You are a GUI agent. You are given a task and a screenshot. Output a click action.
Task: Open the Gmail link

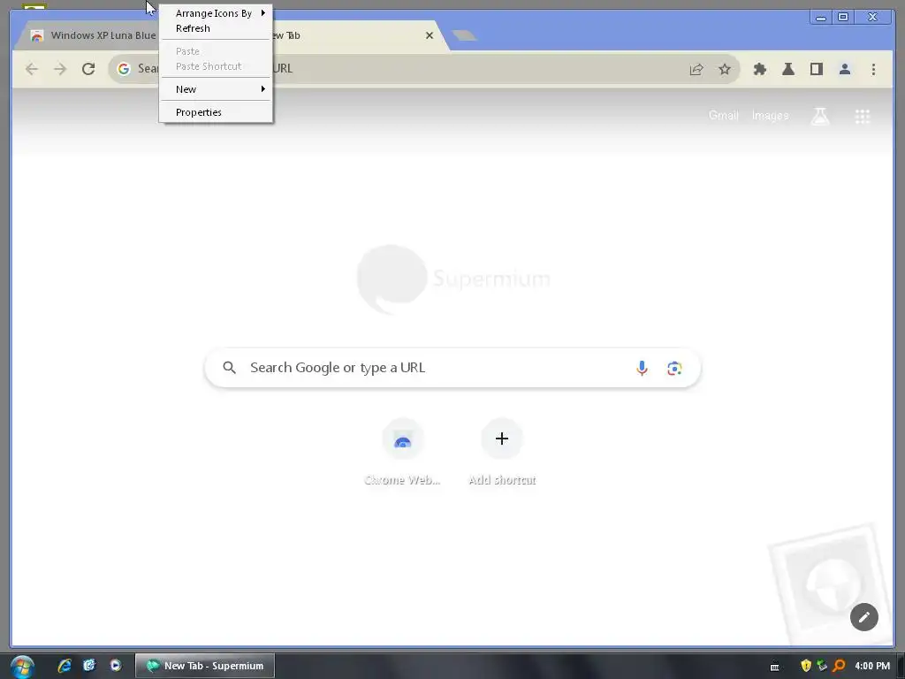click(x=723, y=116)
